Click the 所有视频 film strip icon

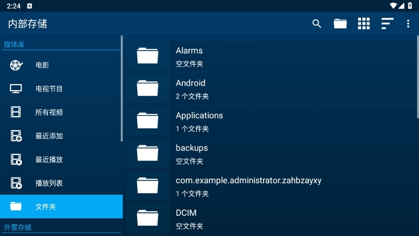click(16, 112)
